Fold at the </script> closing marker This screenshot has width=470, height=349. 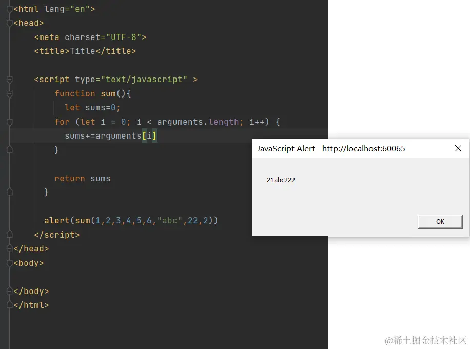pos(10,234)
